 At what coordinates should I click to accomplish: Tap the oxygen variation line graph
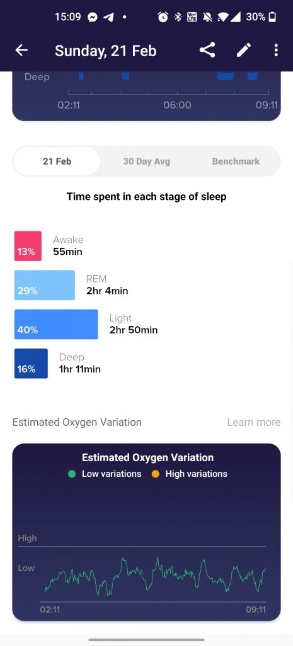point(155,576)
